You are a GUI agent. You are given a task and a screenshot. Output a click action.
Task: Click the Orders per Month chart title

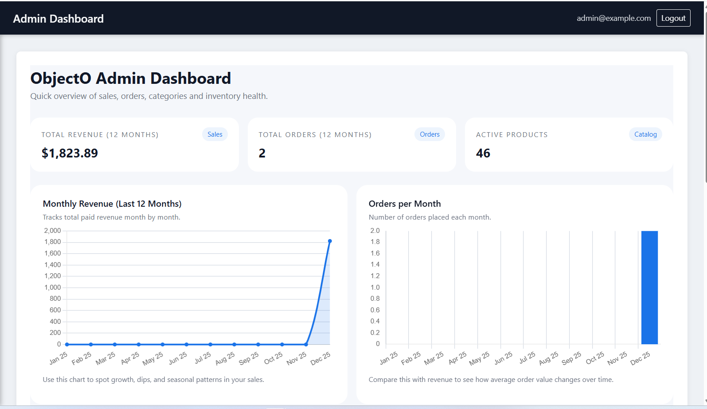(x=404, y=204)
